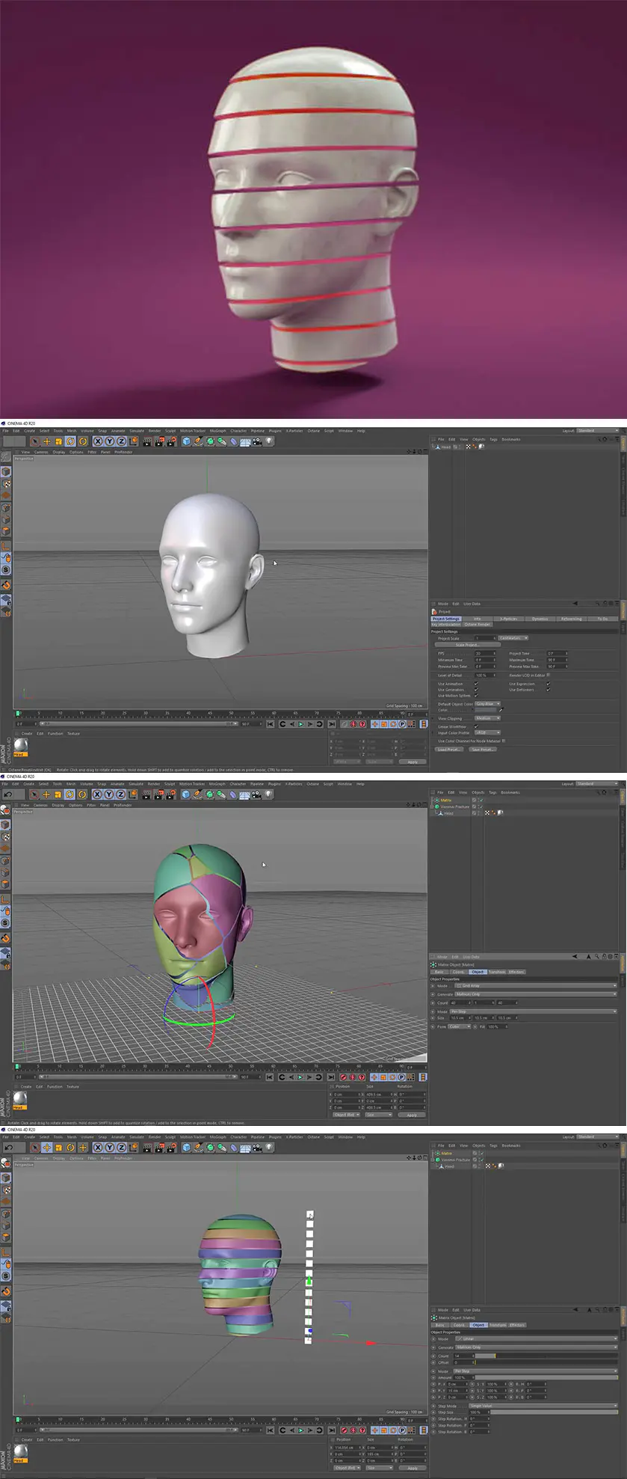Open Mode Linear dropdown in sliced-head window
This screenshot has height=1479, width=627.
pos(536,1339)
